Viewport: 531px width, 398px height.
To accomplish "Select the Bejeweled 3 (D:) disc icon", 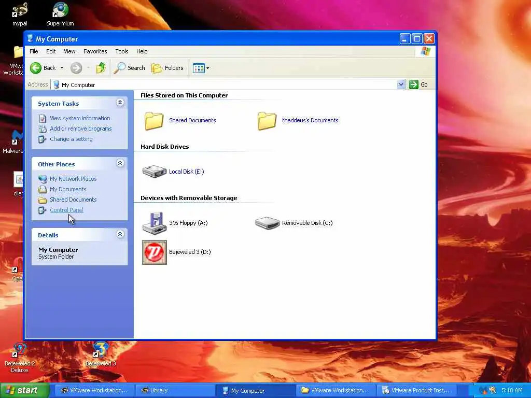I will [x=155, y=252].
